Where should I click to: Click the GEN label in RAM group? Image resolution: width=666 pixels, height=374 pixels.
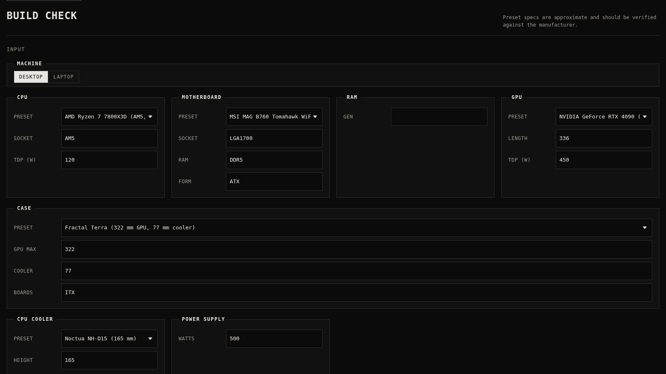348,117
